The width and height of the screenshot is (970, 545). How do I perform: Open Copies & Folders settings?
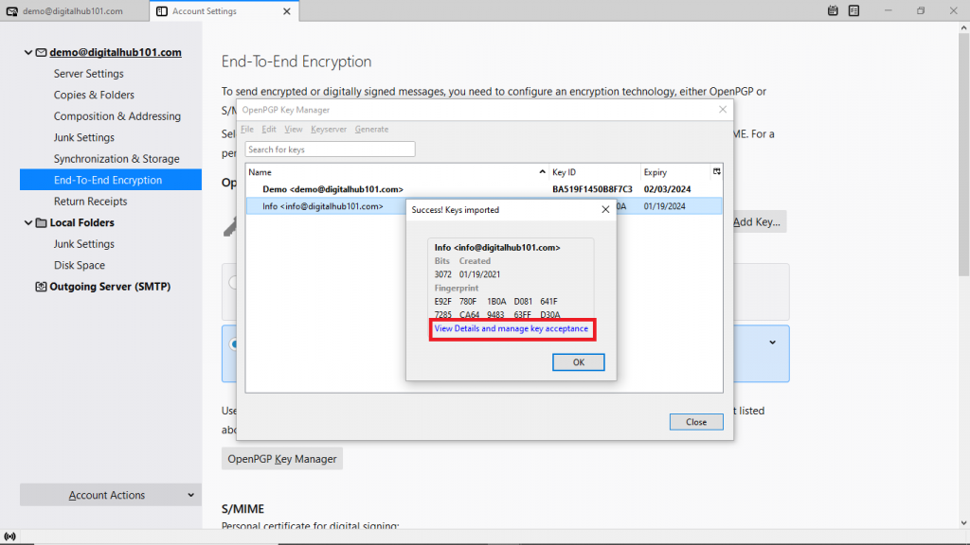tap(94, 95)
